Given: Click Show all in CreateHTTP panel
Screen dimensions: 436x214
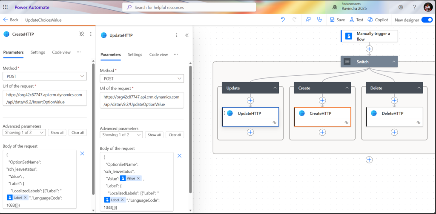Looking at the screenshot, I should (57, 133).
